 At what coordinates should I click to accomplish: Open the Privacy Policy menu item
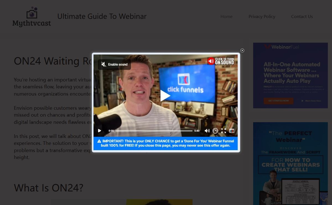pos(262,17)
